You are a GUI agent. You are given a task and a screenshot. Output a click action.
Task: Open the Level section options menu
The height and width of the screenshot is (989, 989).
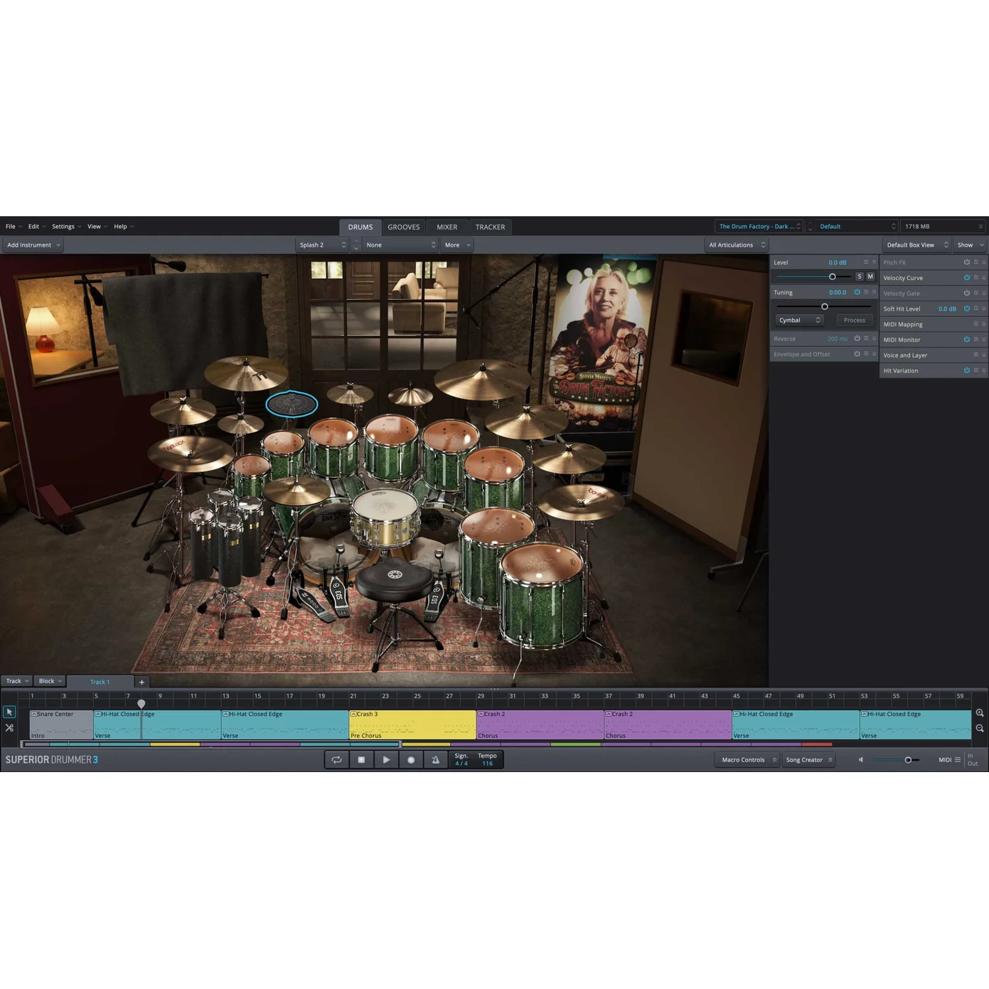coord(866,262)
